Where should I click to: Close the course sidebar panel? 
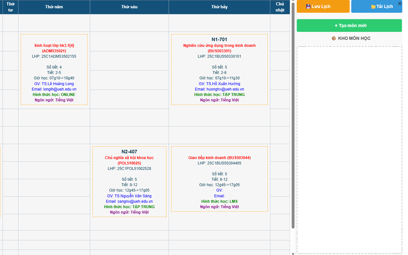point(400,4)
